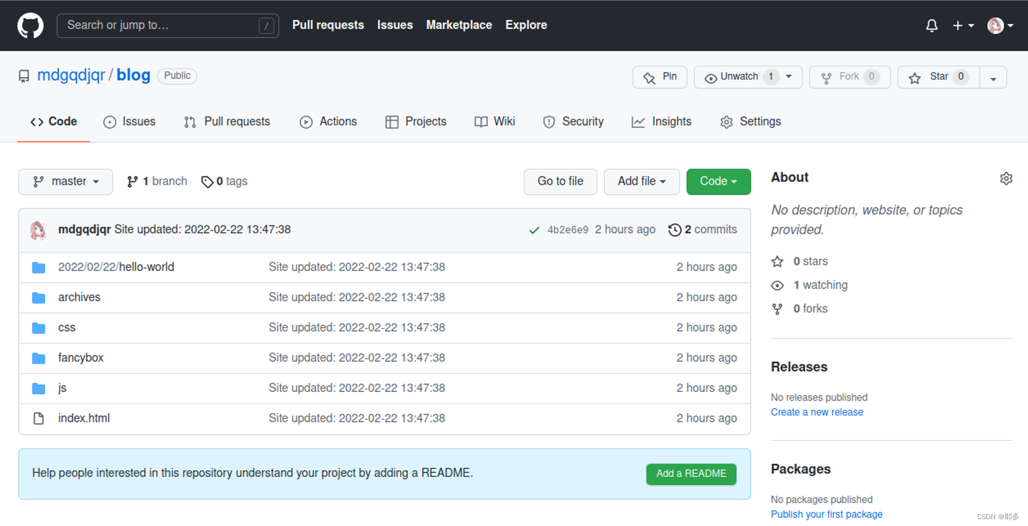Open the Wiki tab

(495, 122)
